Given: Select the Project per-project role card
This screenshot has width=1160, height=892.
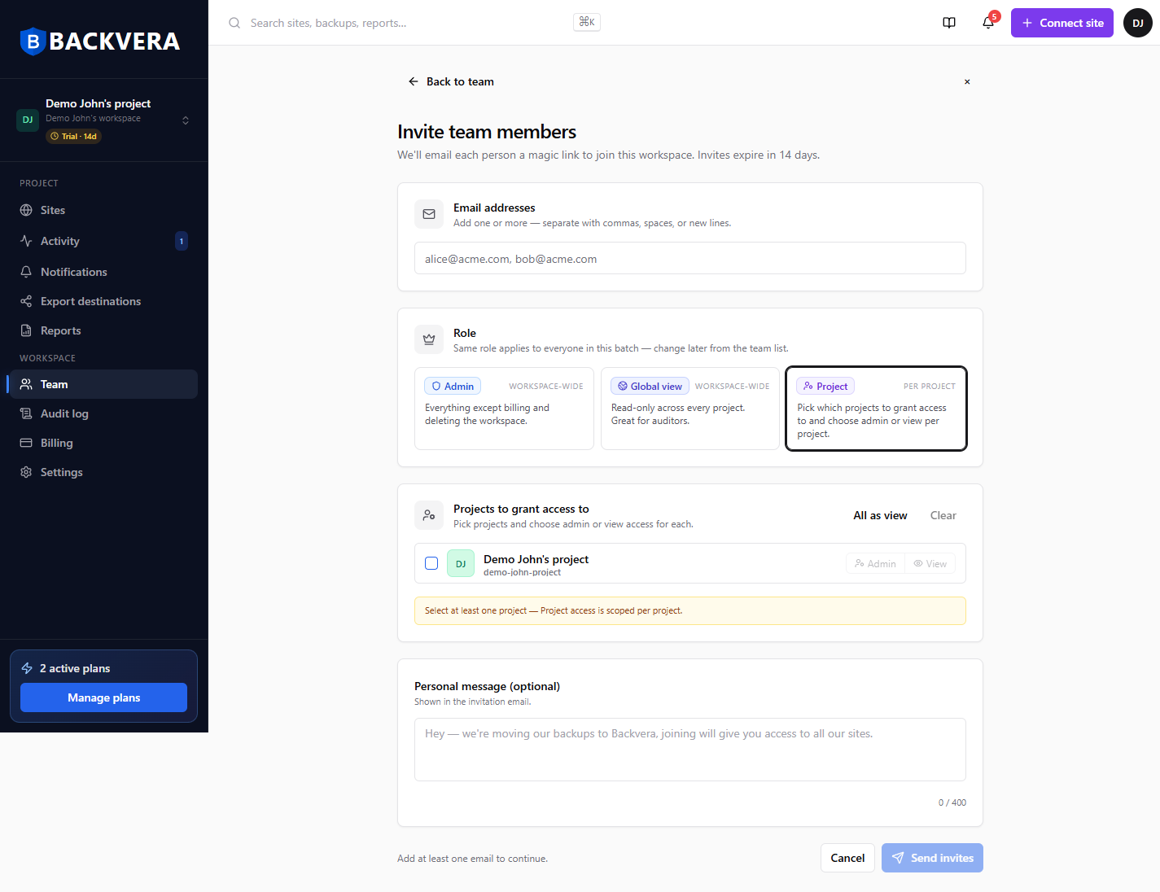Looking at the screenshot, I should click(876, 409).
